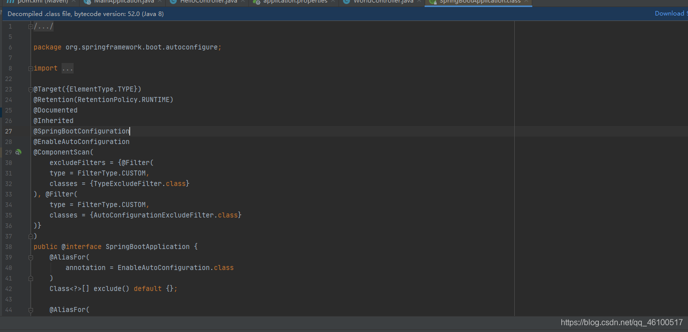Click the @SpringBootConfiguration annotation
This screenshot has height=332, width=688.
coord(82,131)
